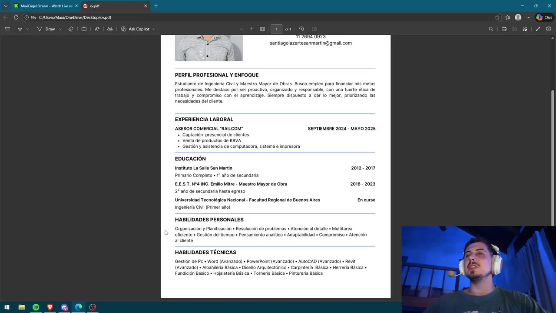Refresh the current page
This screenshot has height=313, width=556.
[16, 17]
